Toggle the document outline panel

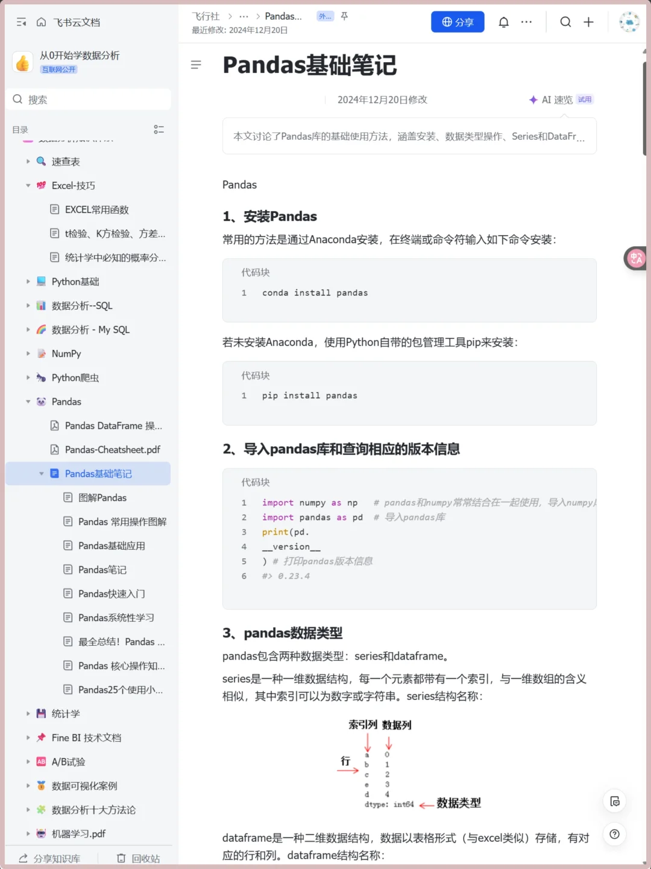pyautogui.click(x=196, y=65)
